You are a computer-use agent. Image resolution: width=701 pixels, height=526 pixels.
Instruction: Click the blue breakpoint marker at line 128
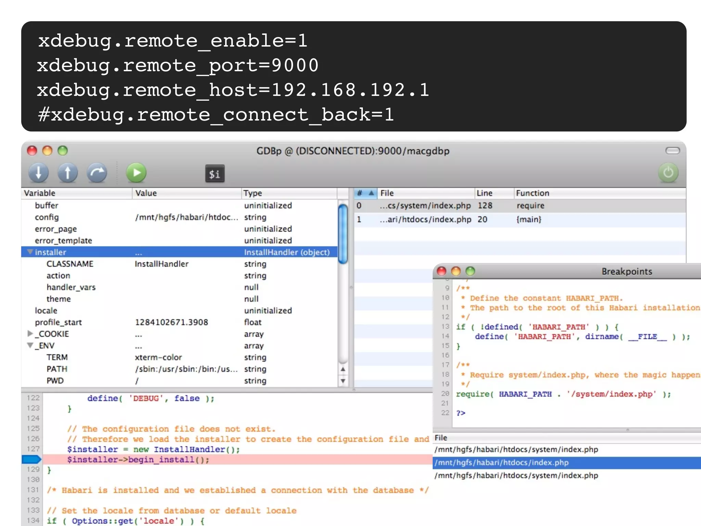click(31, 460)
